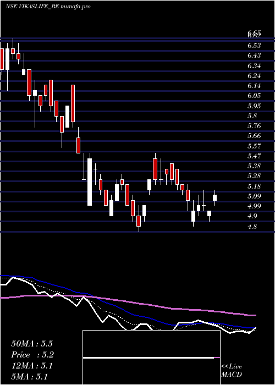Click the tallest white candlestick below 5.47
Viewport: 275px width, 385px height.
pyautogui.click(x=90, y=182)
